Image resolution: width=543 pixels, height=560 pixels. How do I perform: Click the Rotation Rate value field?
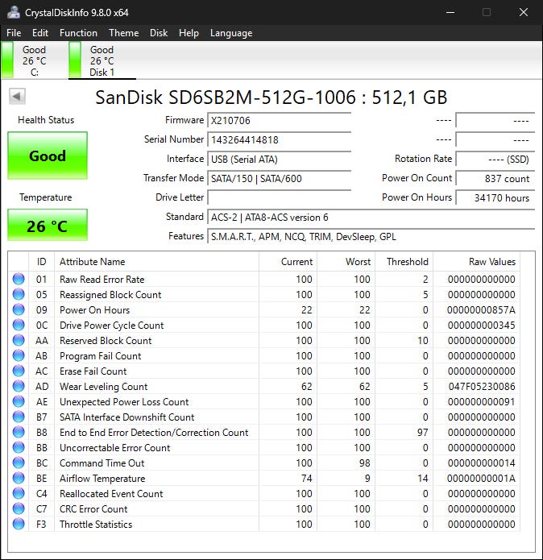[x=495, y=159]
